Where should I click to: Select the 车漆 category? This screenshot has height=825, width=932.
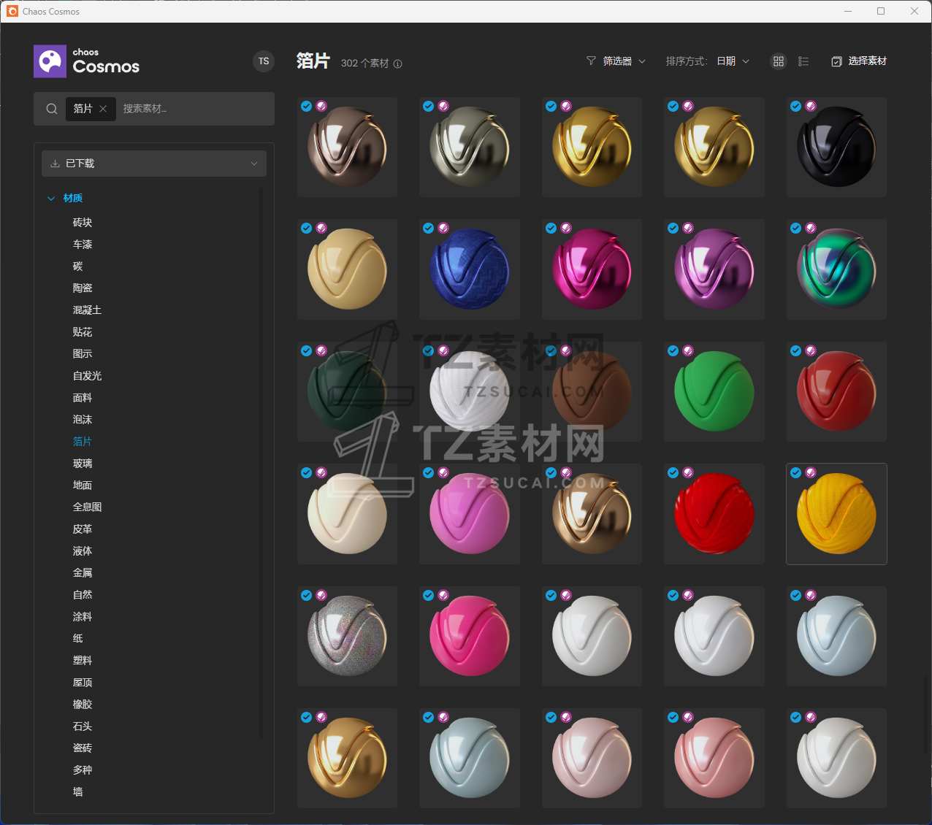click(x=83, y=245)
